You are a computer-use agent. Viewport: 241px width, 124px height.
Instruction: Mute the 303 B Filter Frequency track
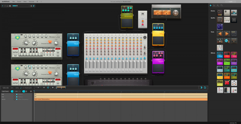[14, 99]
